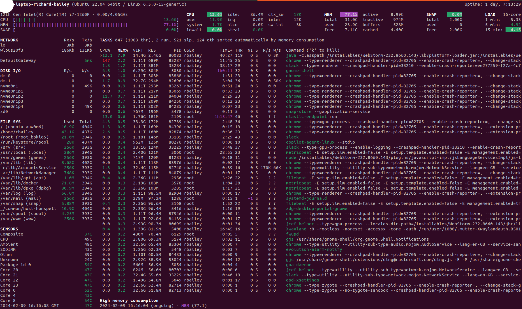Click the CPU usage bar at top
The width and height of the screenshot is (522, 309).
click(x=96, y=20)
